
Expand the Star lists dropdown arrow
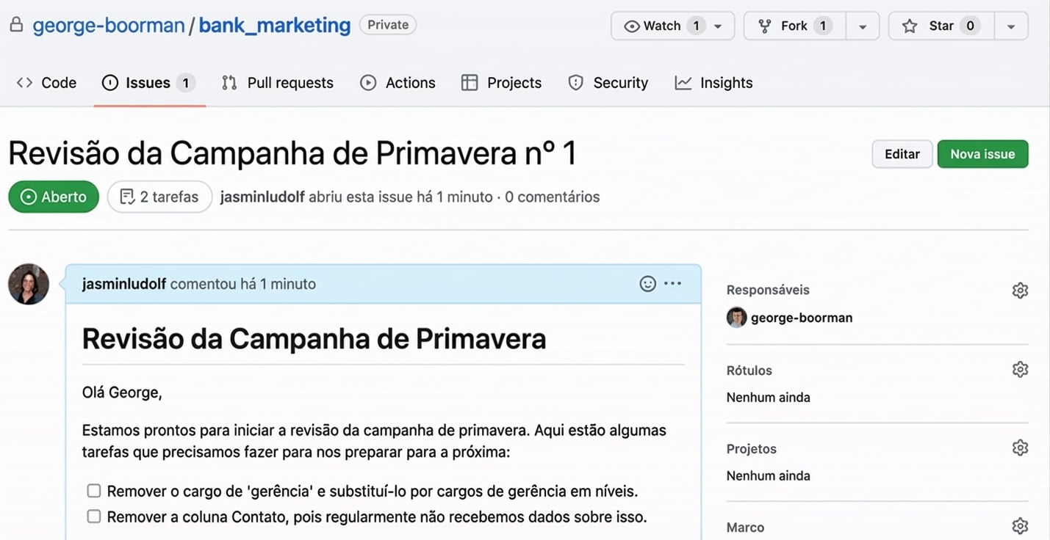coord(1011,26)
